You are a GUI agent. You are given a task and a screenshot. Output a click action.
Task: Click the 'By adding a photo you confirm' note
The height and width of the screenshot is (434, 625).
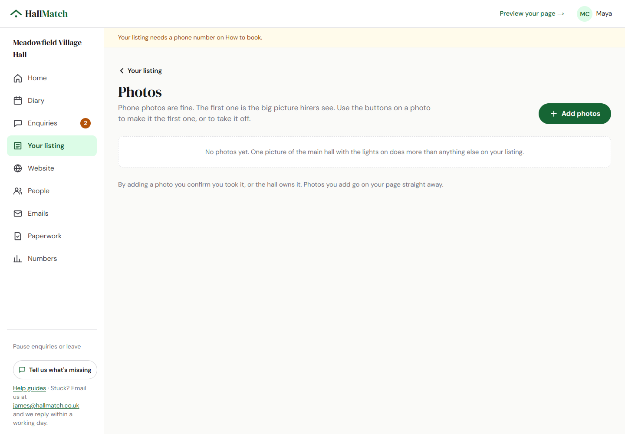tap(281, 184)
